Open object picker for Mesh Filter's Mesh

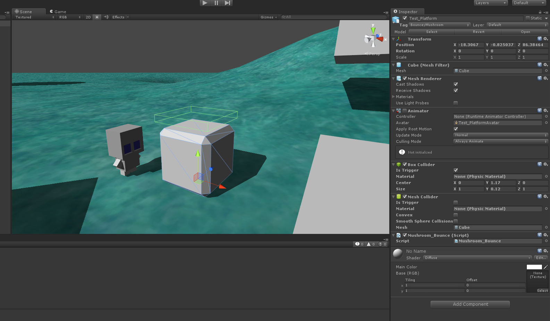[546, 71]
